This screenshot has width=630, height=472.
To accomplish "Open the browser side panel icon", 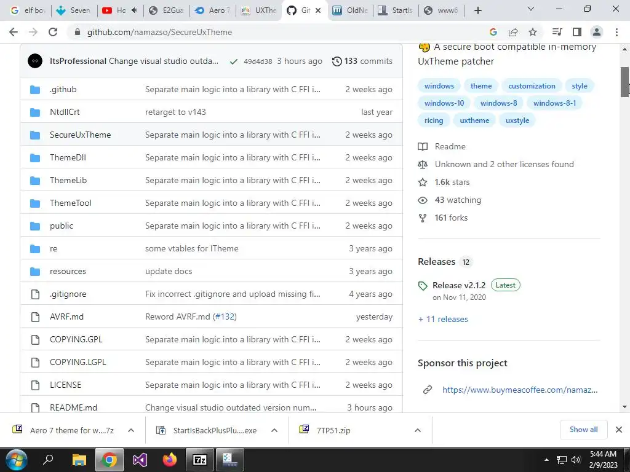I will (577, 32).
